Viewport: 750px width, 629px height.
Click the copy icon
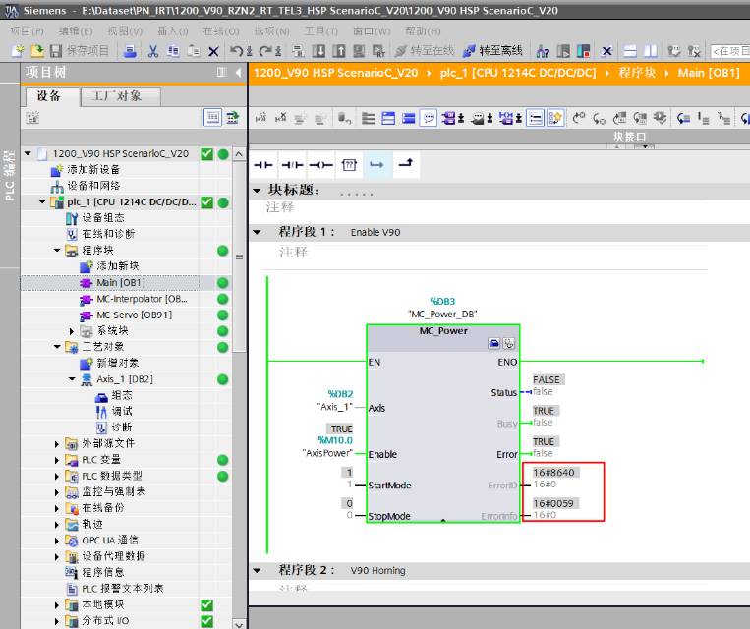click(173, 51)
